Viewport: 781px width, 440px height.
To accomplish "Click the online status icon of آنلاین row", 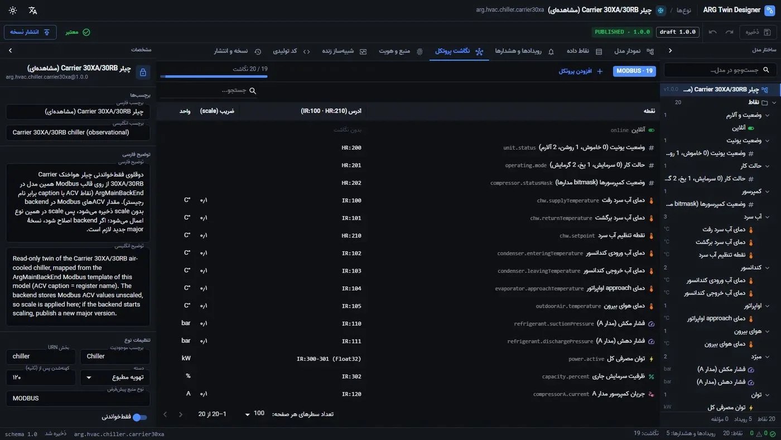I will tap(651, 130).
